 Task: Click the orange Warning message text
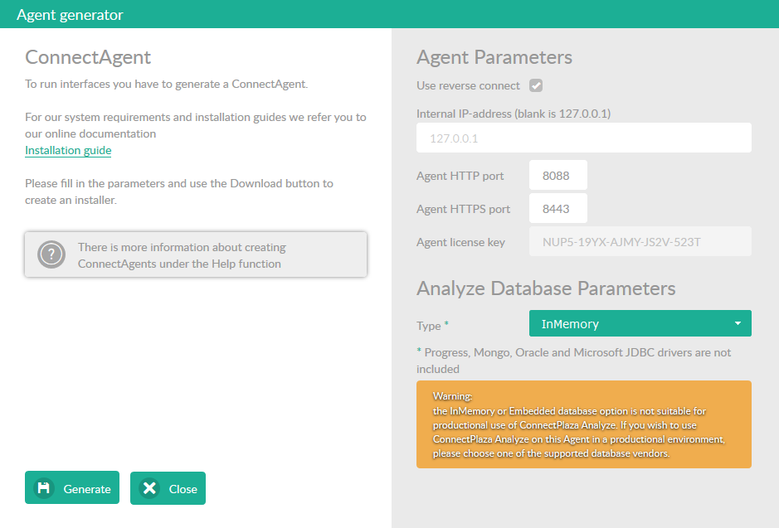click(579, 424)
